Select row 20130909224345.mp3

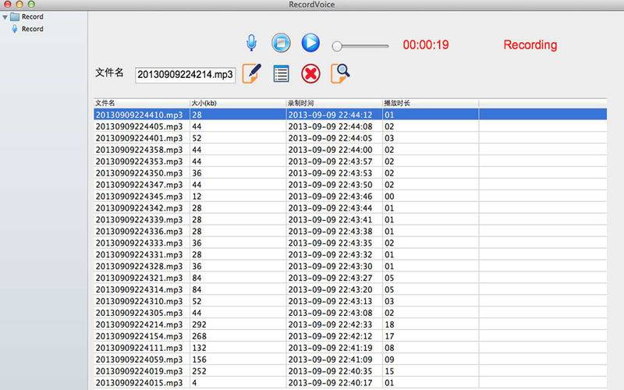tap(350, 197)
